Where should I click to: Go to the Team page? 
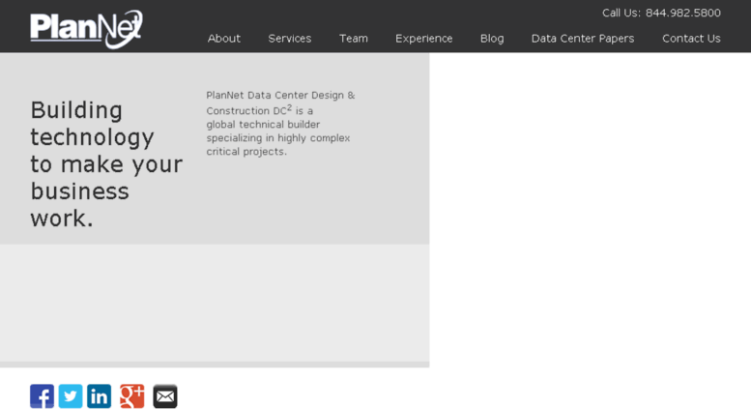[x=354, y=39]
